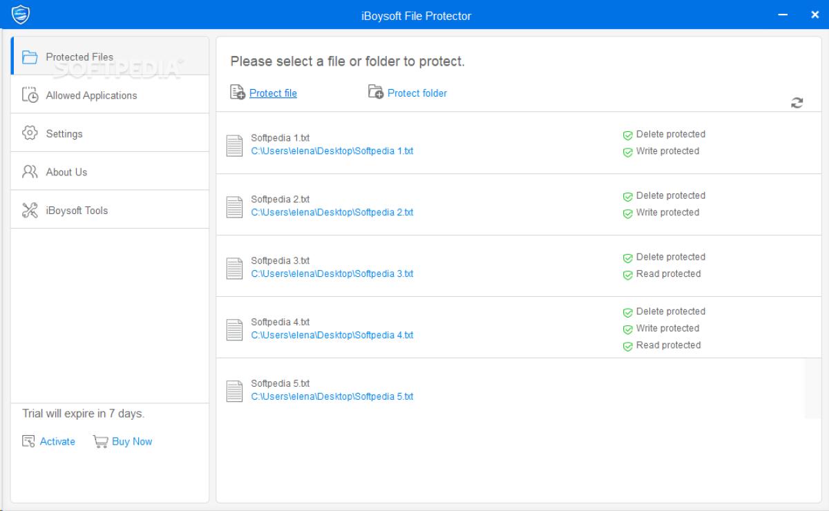Click the Protect folder icon

[x=375, y=92]
